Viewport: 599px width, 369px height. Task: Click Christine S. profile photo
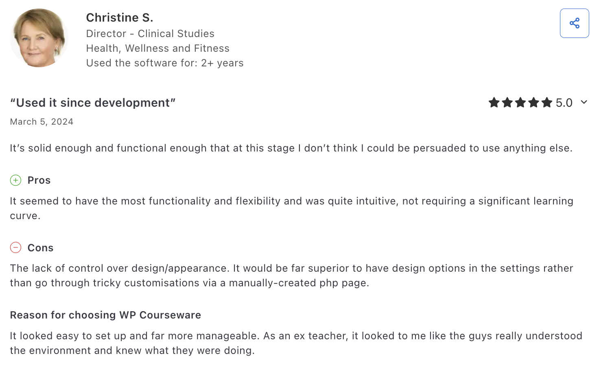(39, 38)
